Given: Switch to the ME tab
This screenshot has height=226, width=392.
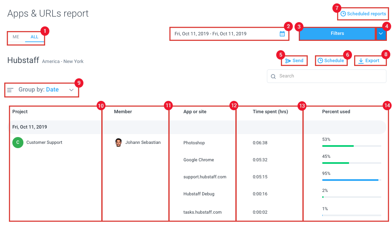Looking at the screenshot, I should click(x=16, y=37).
